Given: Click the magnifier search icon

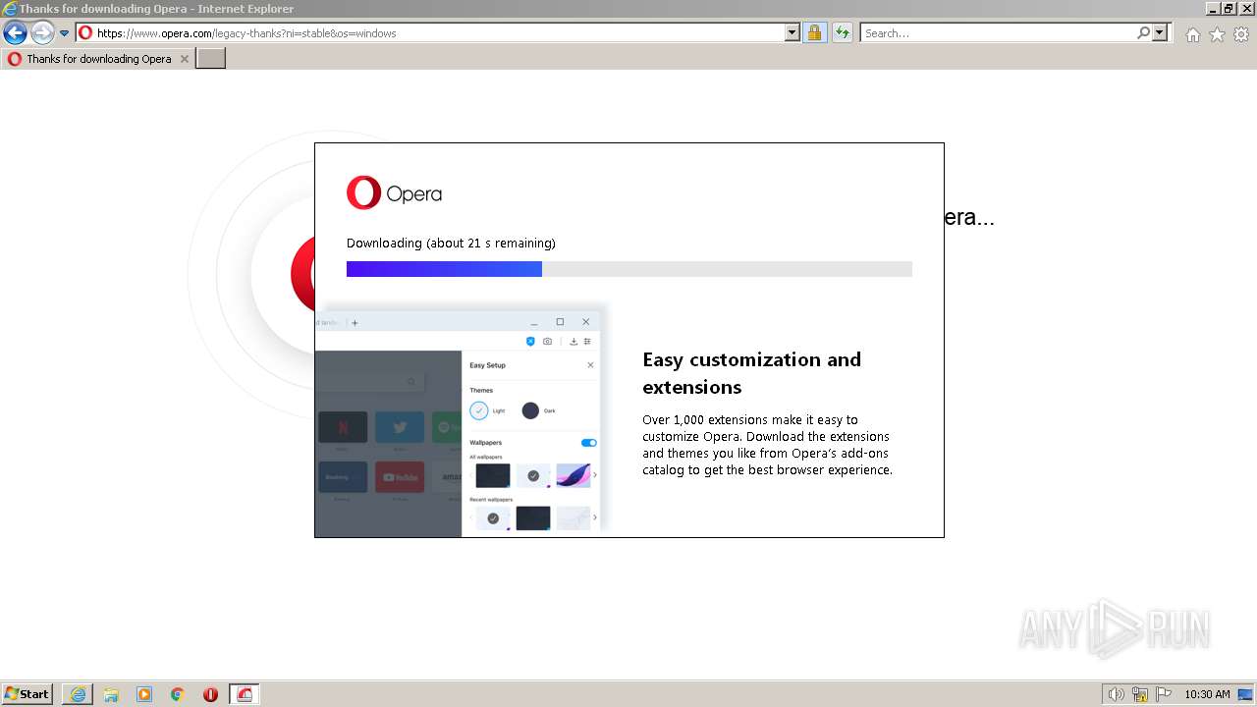Looking at the screenshot, I should (x=1143, y=32).
